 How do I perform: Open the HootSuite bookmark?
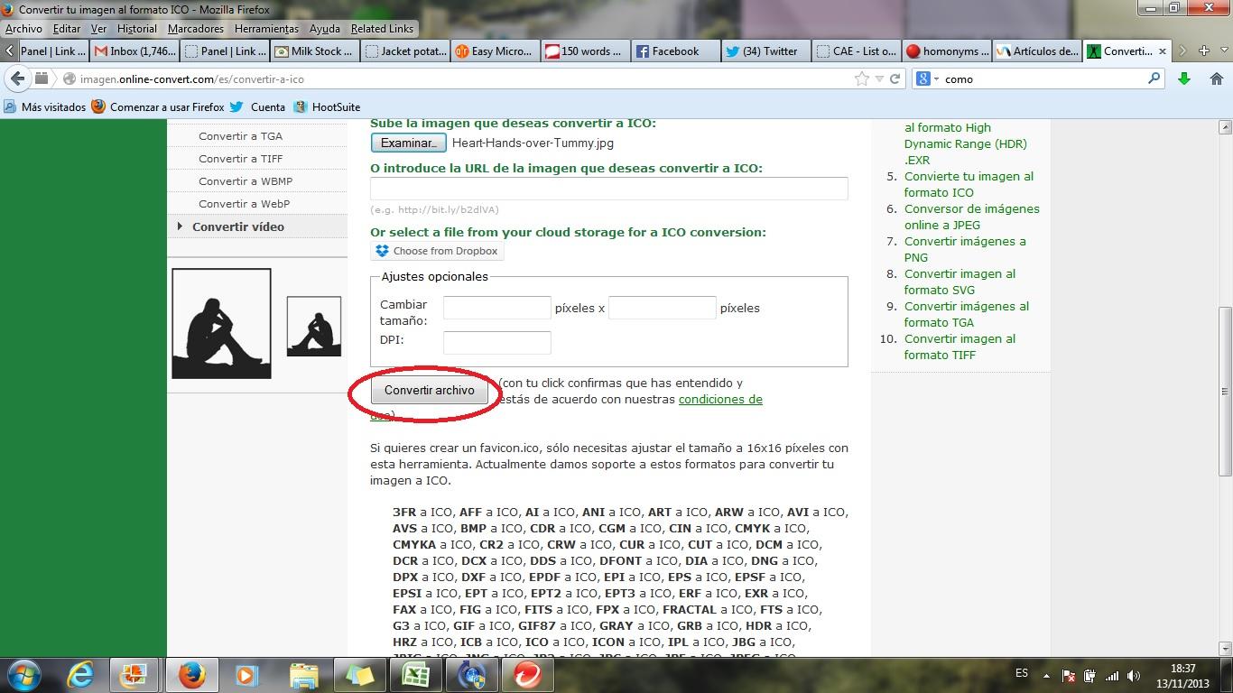tap(335, 106)
